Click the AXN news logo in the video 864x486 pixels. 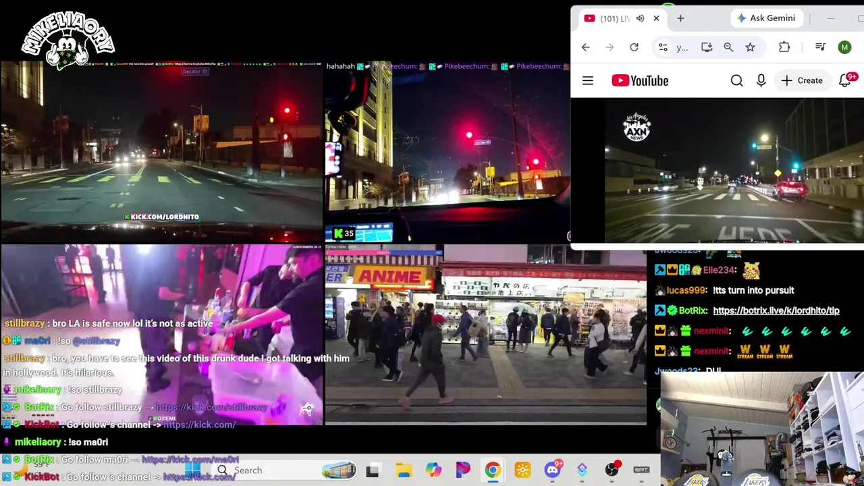pyautogui.click(x=637, y=126)
